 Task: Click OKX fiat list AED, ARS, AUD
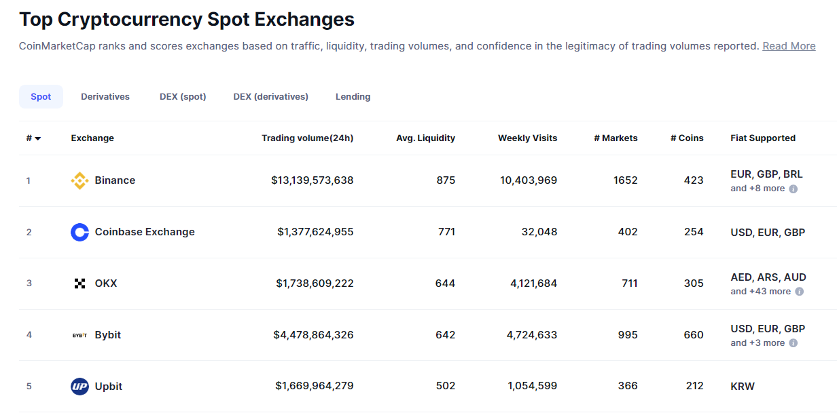click(x=768, y=277)
